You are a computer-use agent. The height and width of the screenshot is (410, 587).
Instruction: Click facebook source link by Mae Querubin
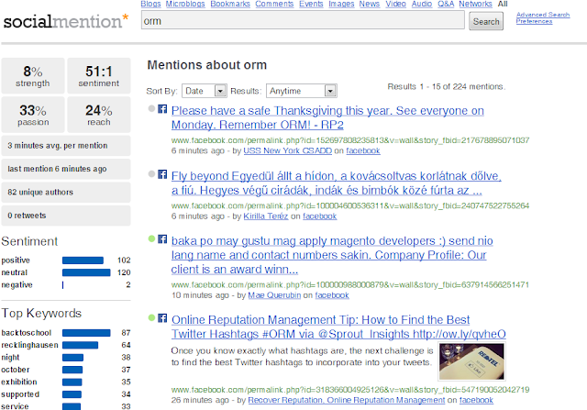click(x=332, y=295)
